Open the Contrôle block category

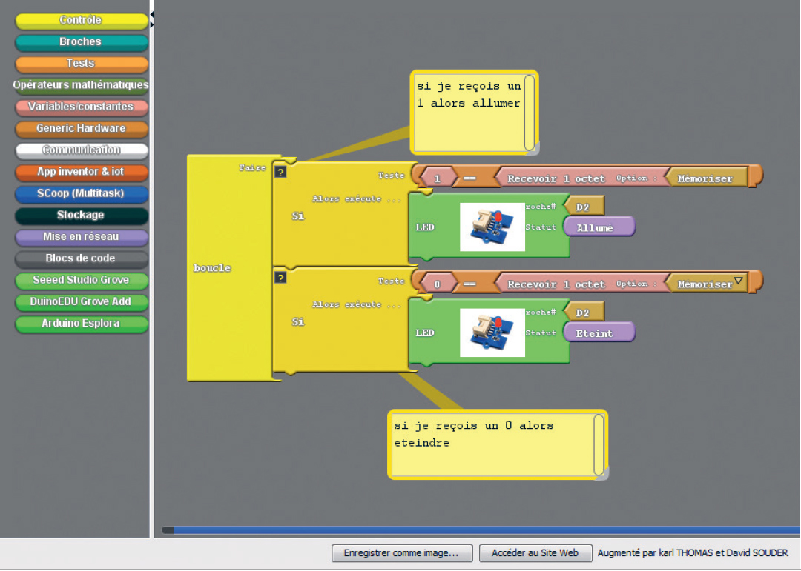pyautogui.click(x=82, y=21)
